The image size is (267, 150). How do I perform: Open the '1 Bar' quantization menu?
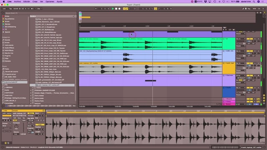coord(39,9)
